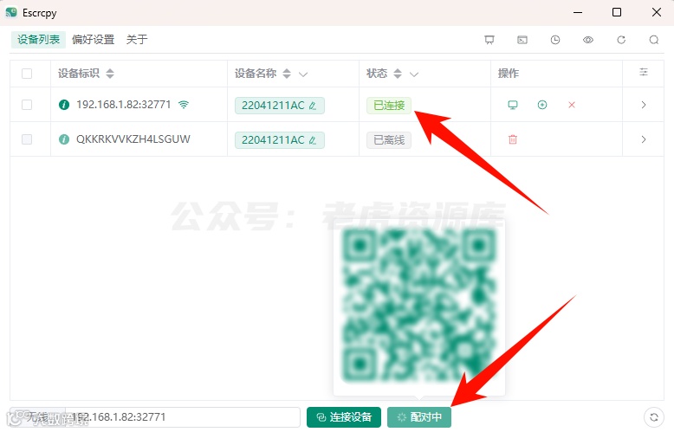674x432 pixels.
Task: Edit device name 22041211AC in first row
Action: coord(313,106)
